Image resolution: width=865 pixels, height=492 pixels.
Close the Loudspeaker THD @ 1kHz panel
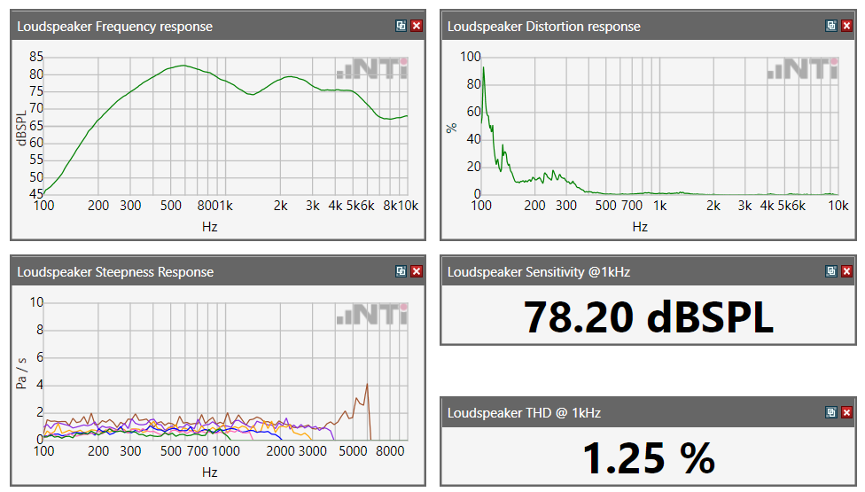coord(846,411)
